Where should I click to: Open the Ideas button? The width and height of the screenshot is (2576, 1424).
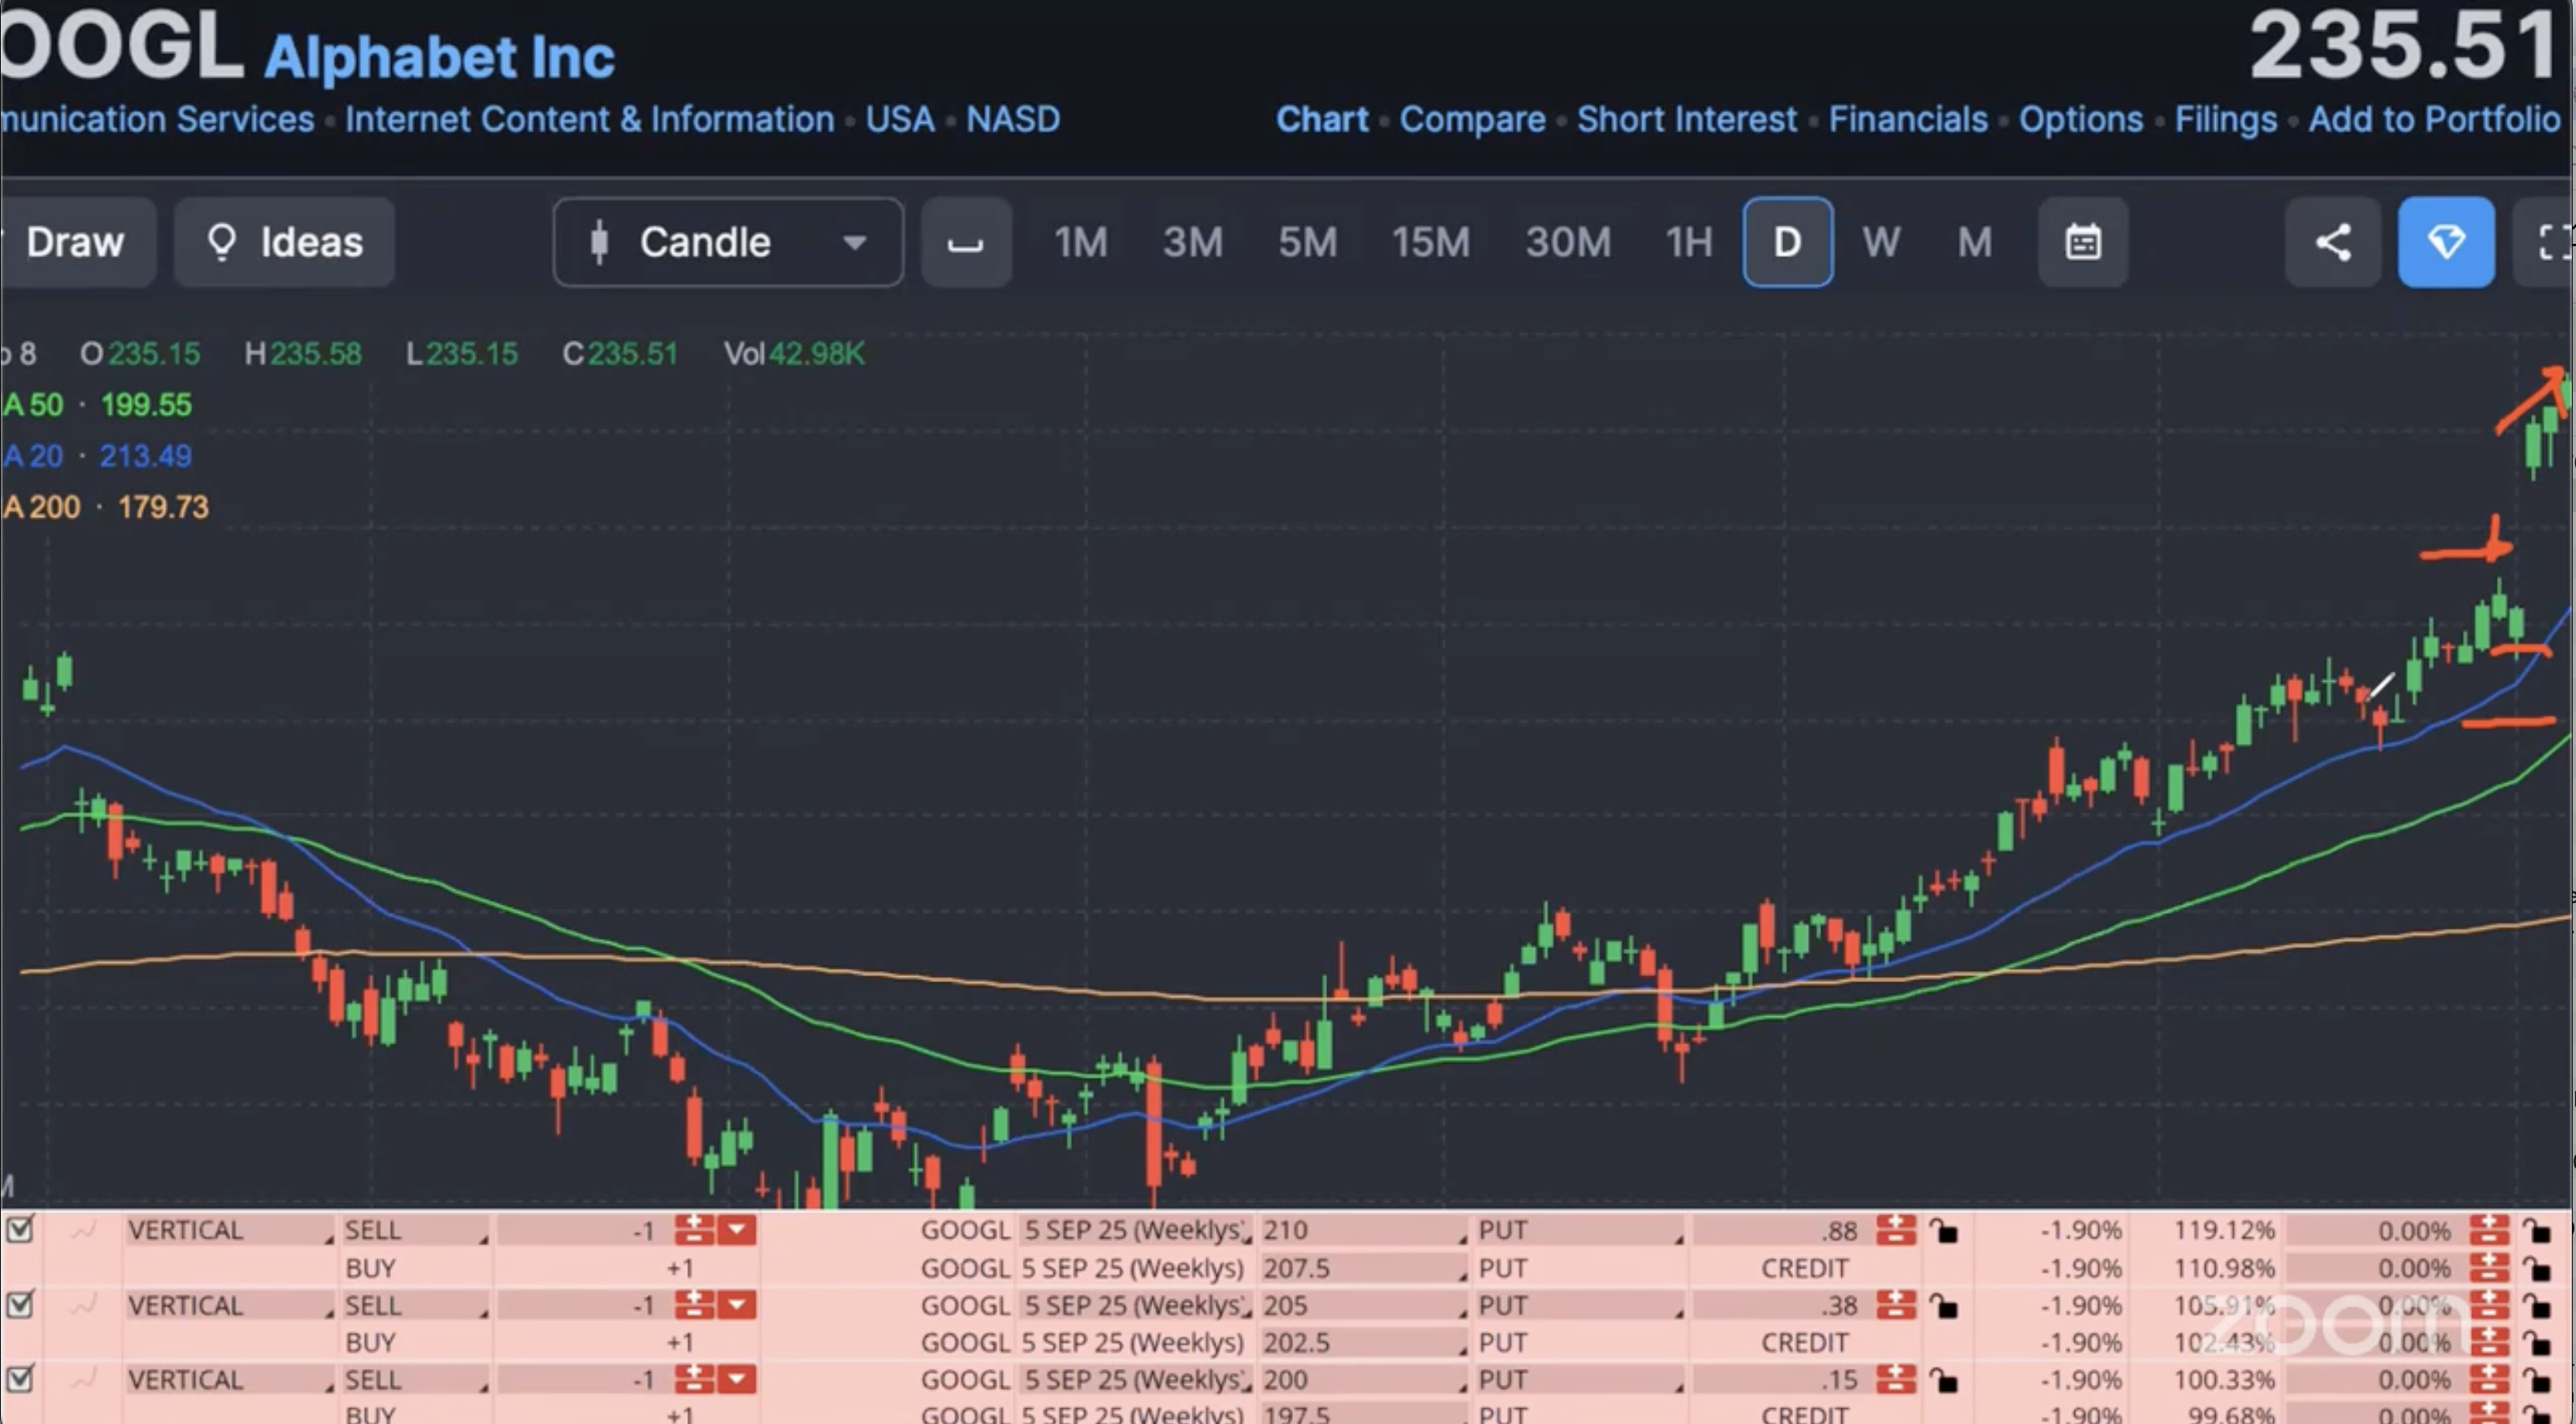285,242
